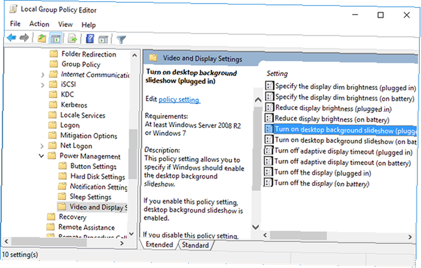The height and width of the screenshot is (268, 421).
Task: Click the Folder Redirection folder icon
Action: click(54, 54)
